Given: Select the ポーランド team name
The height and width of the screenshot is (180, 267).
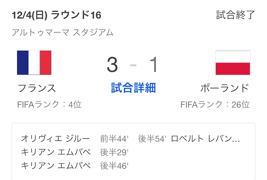Looking at the screenshot, I should pos(225,88).
